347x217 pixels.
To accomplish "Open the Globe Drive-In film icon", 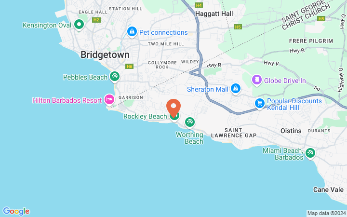I will coord(257,80).
